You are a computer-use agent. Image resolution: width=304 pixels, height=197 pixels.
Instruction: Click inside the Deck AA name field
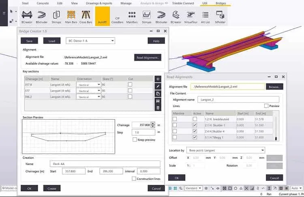(x=105, y=164)
